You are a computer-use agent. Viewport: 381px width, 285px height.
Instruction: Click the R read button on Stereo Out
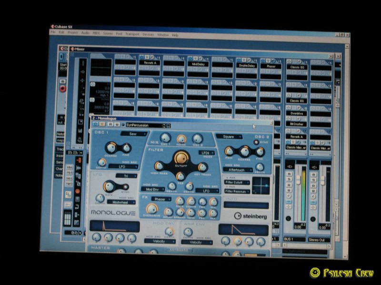[x=313, y=186]
